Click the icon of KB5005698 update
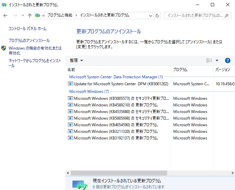Viewport: 235px width, 190px height. [x=70, y=118]
